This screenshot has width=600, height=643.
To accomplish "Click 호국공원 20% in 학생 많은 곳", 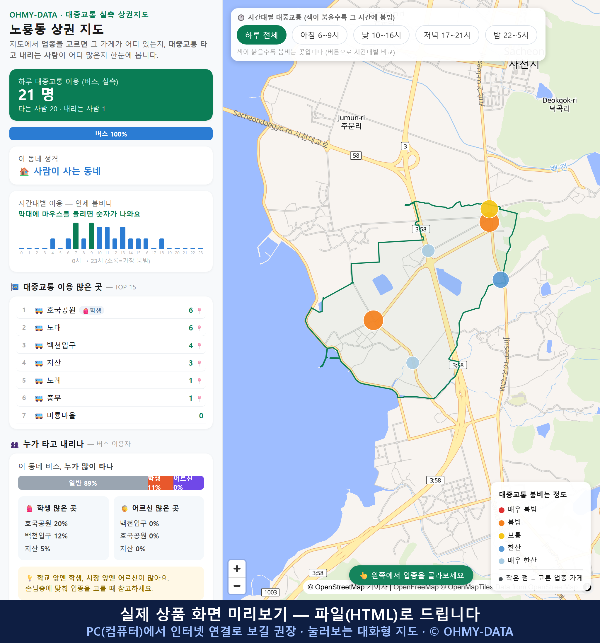I will click(x=46, y=523).
